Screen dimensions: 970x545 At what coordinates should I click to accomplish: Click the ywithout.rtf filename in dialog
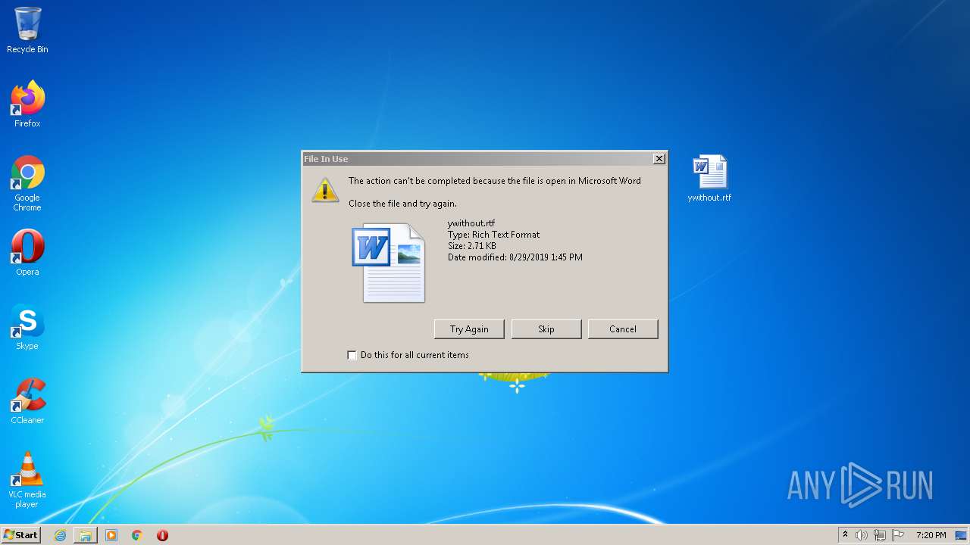471,223
